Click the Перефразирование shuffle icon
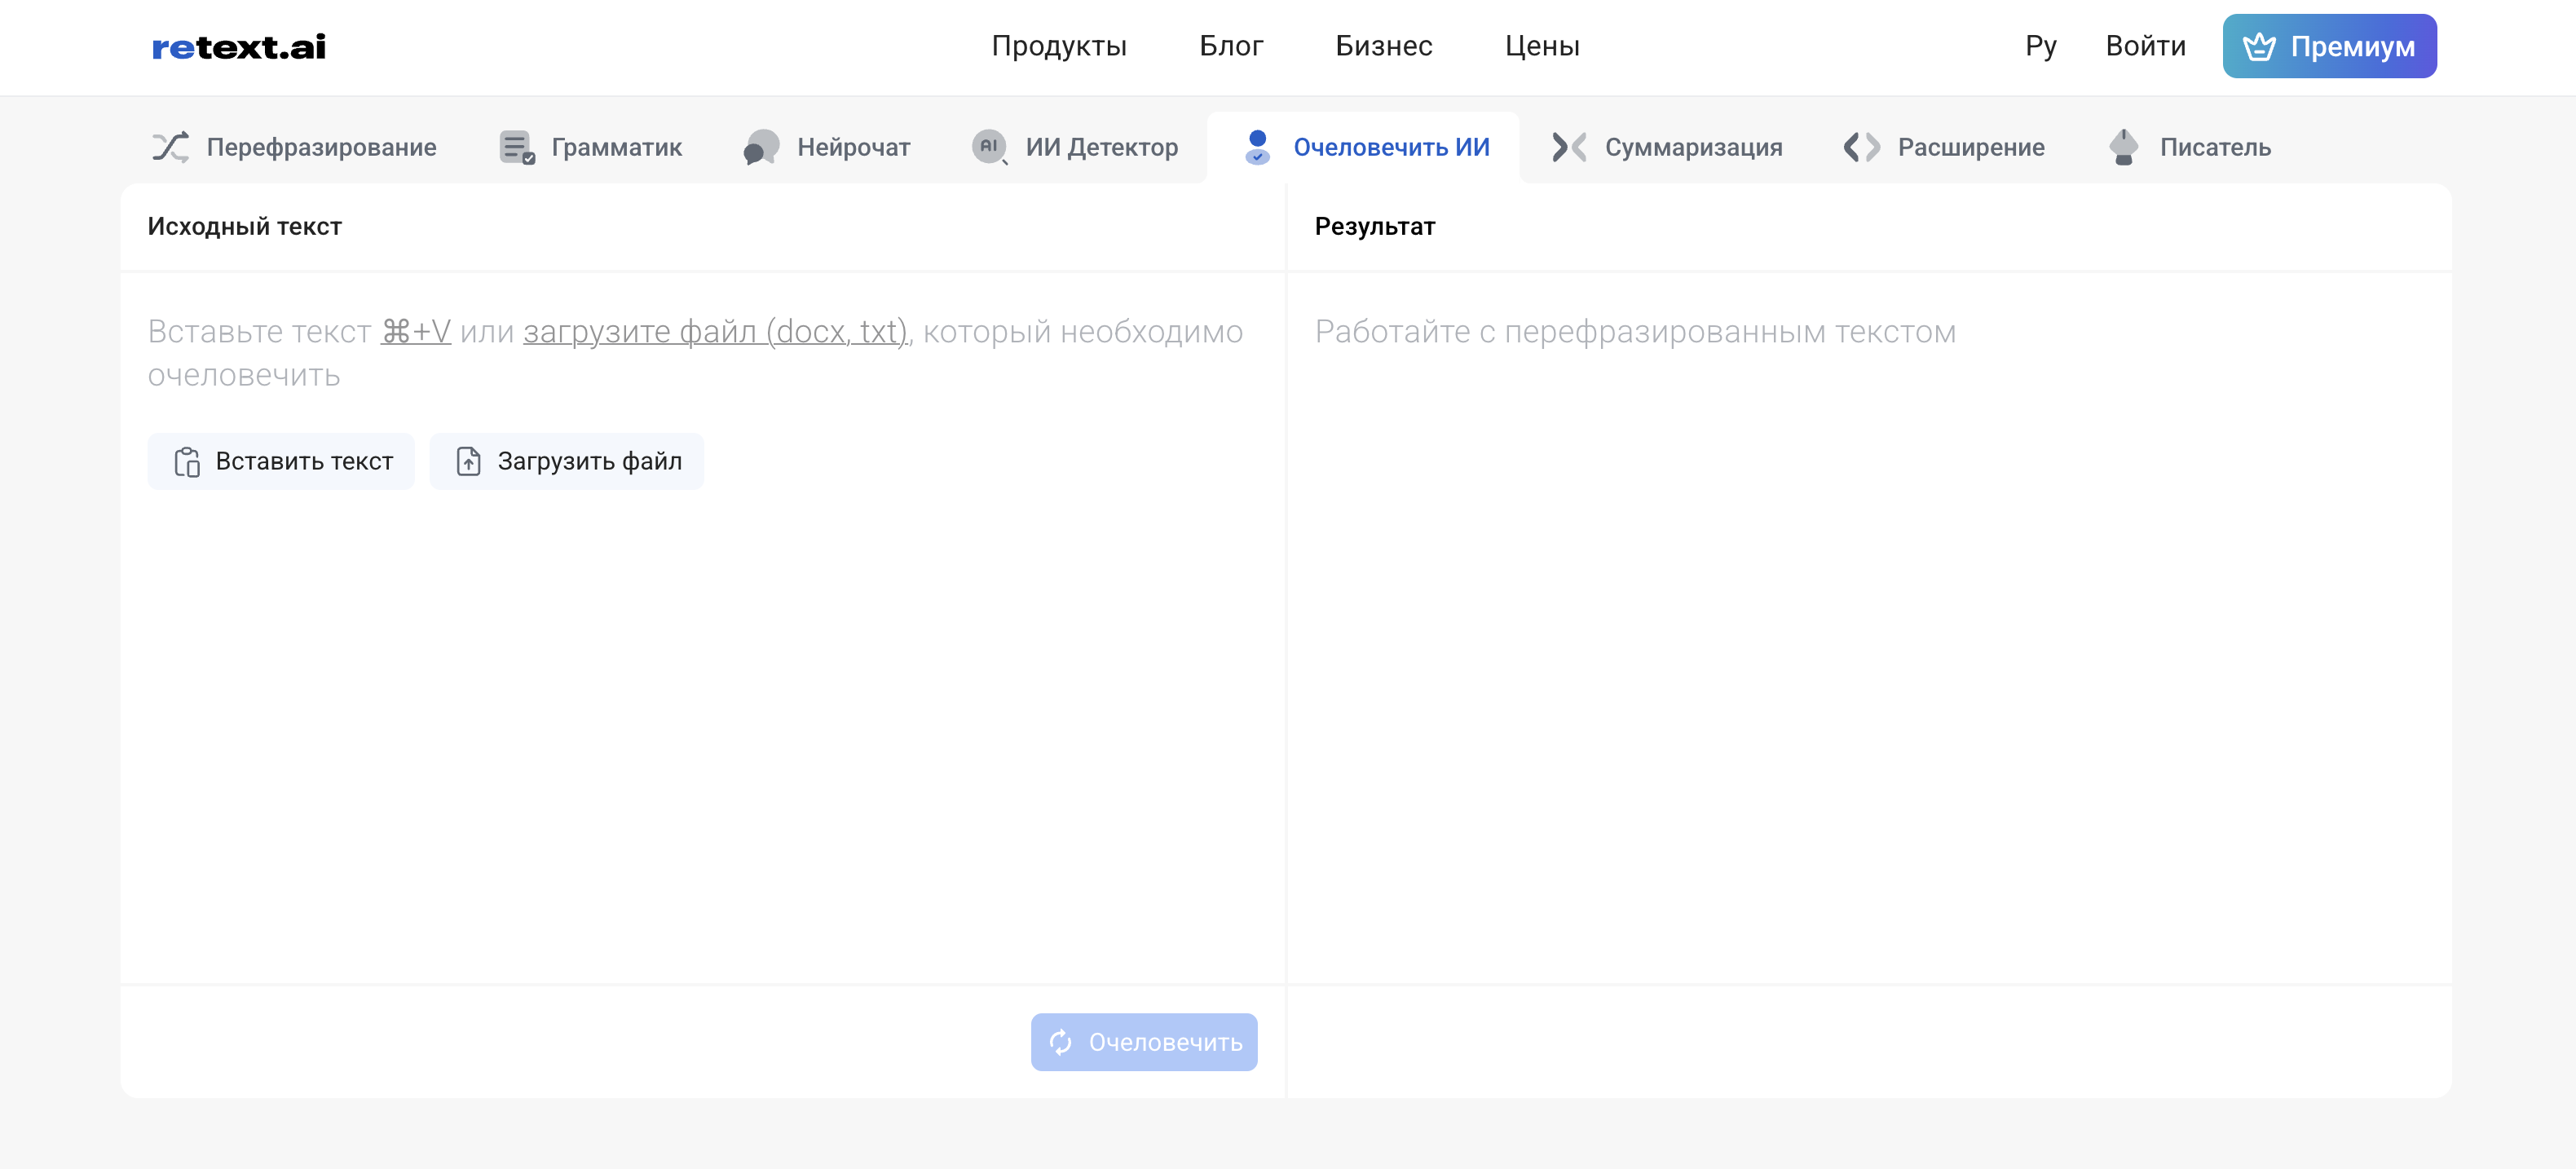 (x=170, y=147)
